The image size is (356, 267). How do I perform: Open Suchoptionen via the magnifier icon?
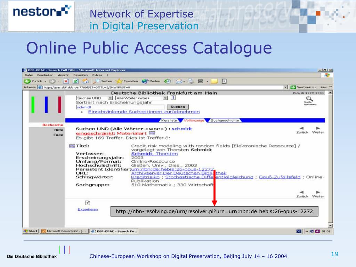tap(310, 101)
